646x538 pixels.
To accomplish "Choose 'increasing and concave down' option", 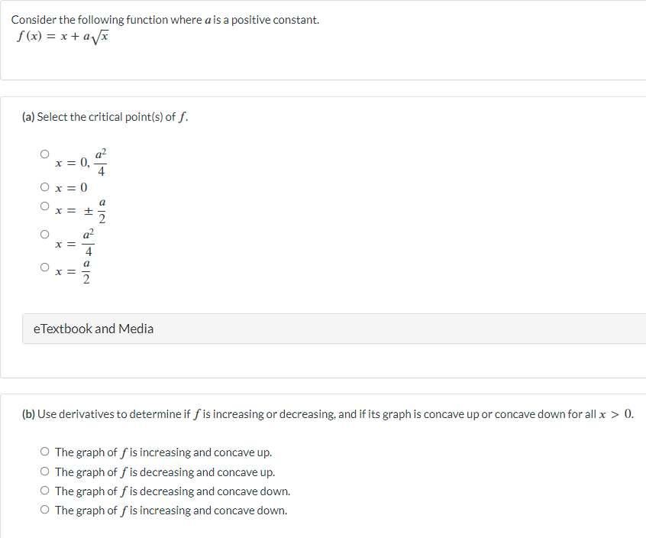I will pos(44,509).
